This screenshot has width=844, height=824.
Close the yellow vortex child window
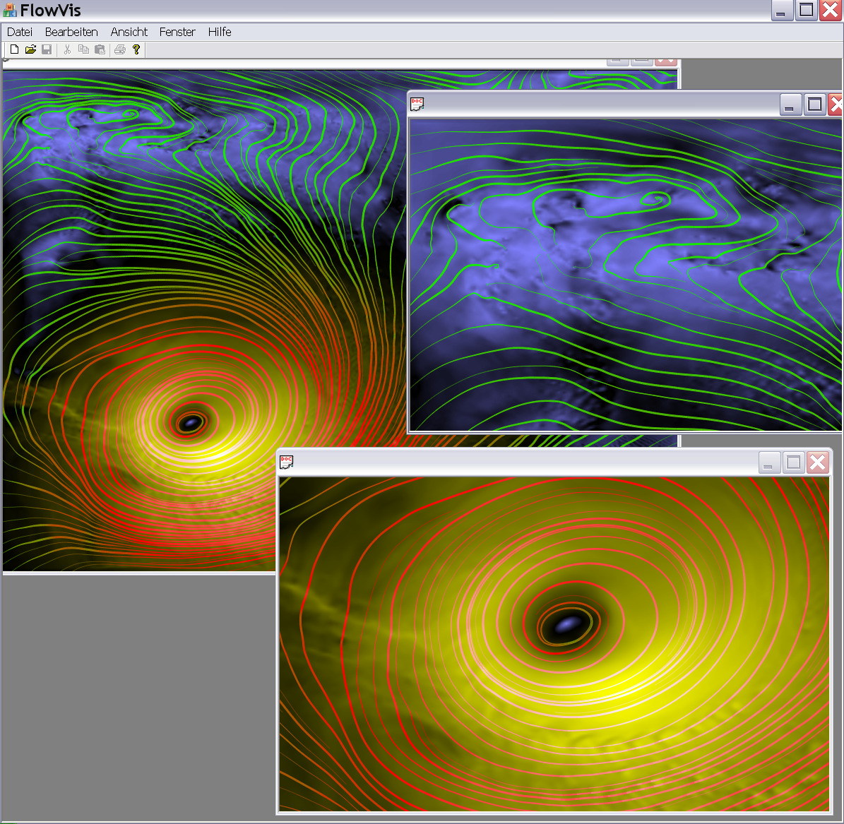click(x=817, y=462)
